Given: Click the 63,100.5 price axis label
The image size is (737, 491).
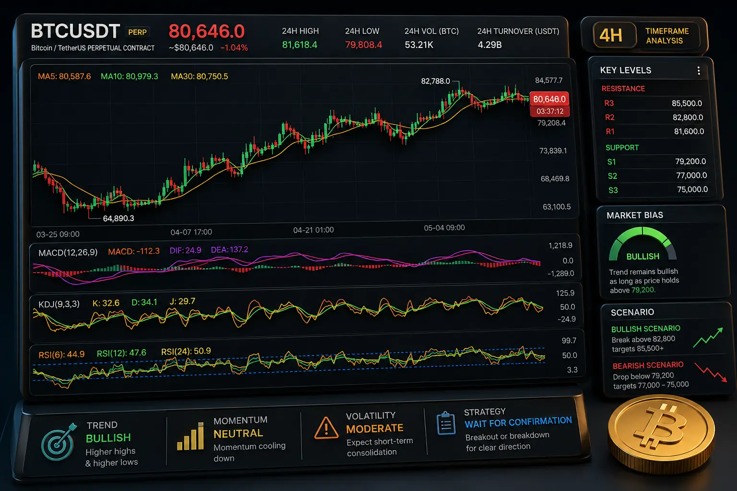Looking at the screenshot, I should (x=557, y=207).
